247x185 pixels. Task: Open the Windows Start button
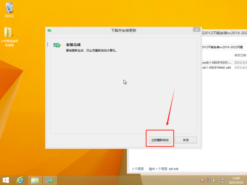6,180
